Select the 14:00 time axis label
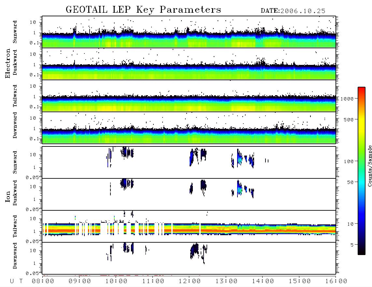This screenshot has width=372, height=287. (263, 281)
